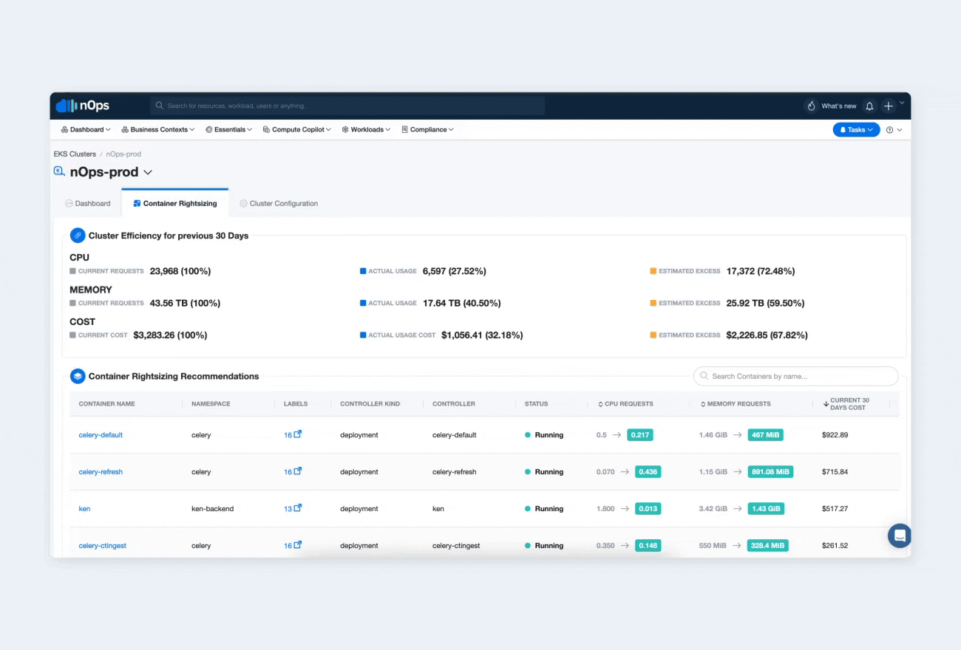This screenshot has height=650, width=961.
Task: Select the Container Rightsizing tab
Action: pyautogui.click(x=175, y=204)
